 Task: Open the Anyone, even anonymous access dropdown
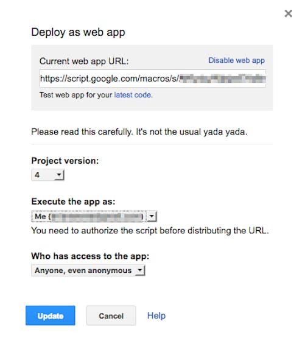[x=88, y=270]
